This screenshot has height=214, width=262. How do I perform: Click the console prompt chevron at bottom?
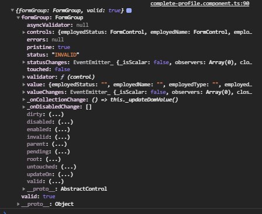5,212
